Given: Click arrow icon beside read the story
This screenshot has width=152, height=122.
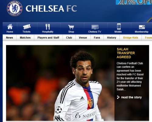Looking at the screenshot, I should pyautogui.click(x=118, y=97).
